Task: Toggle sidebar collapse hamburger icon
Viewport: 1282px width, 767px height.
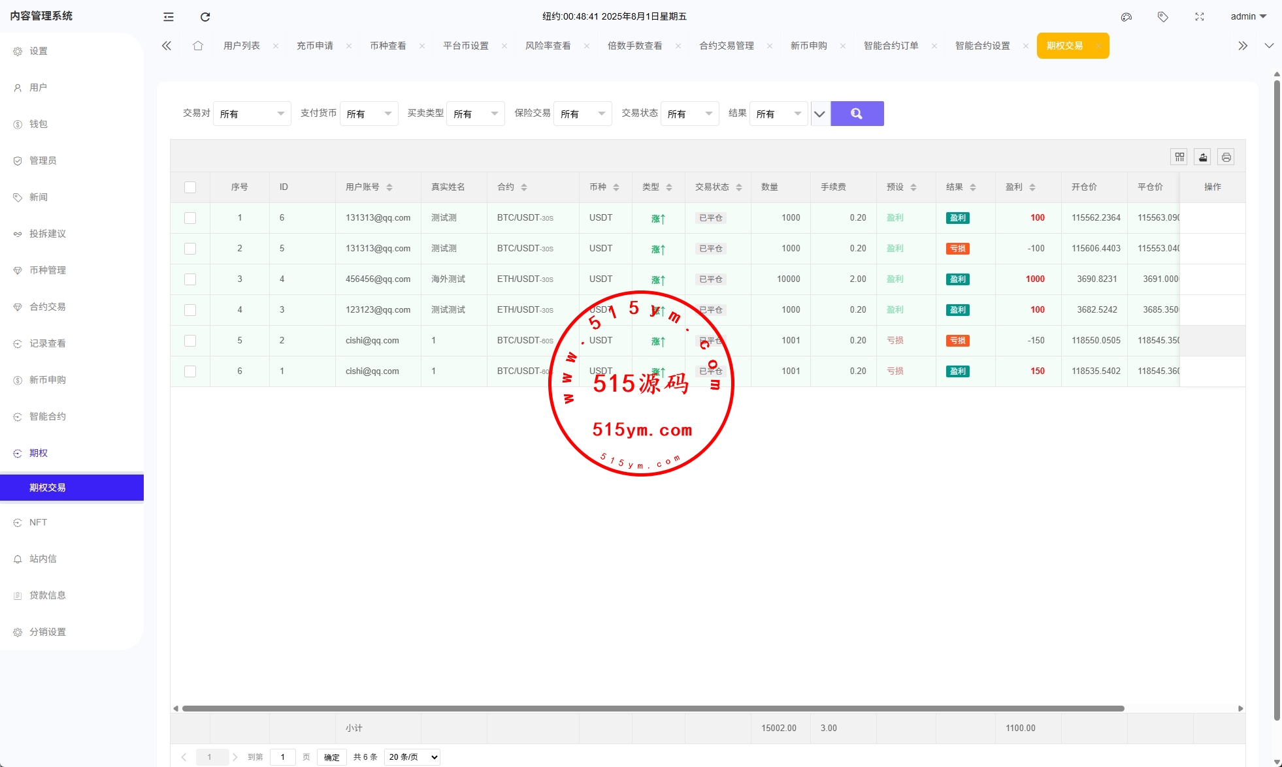Action: click(169, 17)
